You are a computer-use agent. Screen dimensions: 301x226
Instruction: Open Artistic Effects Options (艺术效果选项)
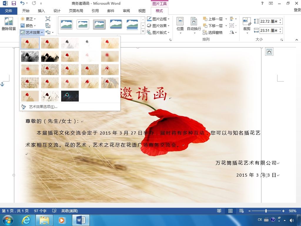click(x=43, y=107)
